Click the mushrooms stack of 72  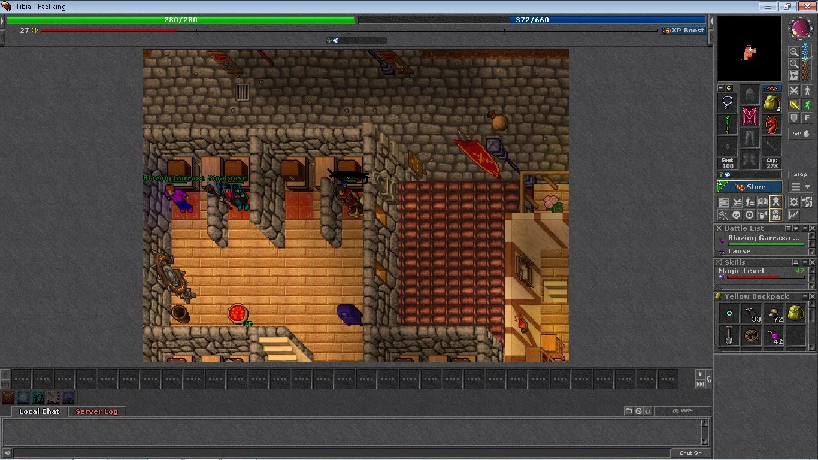[773, 313]
